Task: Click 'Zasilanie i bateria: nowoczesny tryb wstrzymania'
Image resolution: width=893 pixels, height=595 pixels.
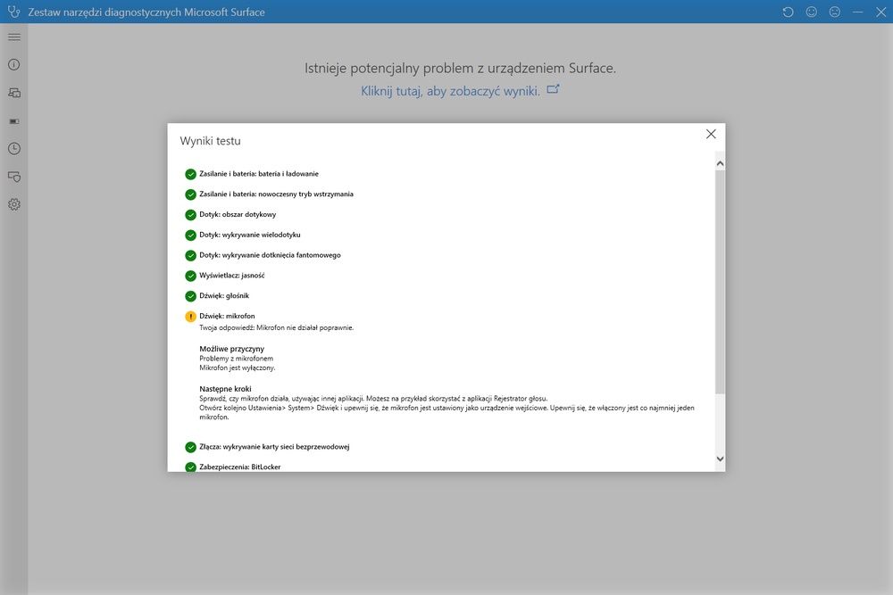Action: (x=276, y=194)
